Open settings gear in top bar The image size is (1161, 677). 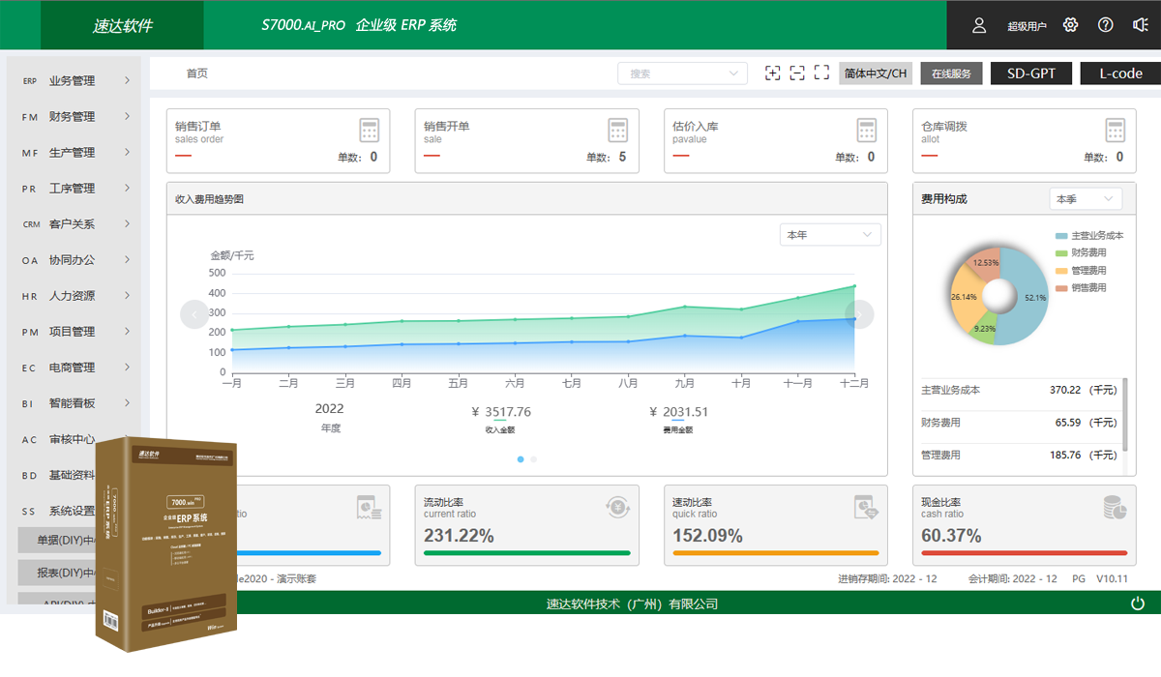click(1070, 25)
